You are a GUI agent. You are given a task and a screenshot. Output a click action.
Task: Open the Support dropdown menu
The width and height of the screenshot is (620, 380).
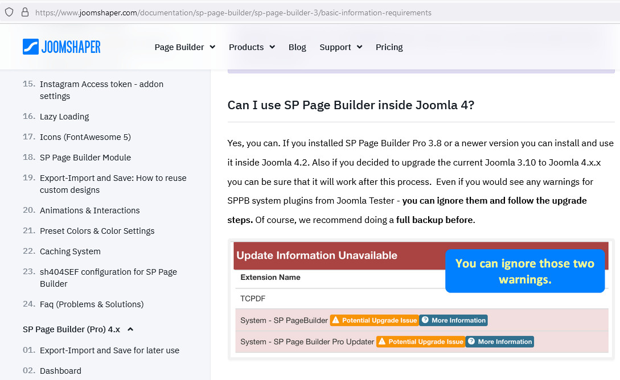pos(340,47)
